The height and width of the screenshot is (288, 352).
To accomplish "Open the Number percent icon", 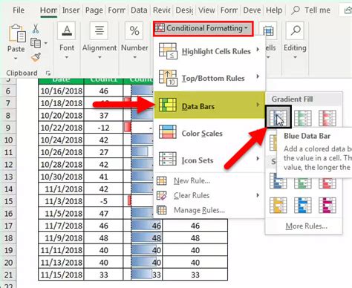I will [x=134, y=30].
